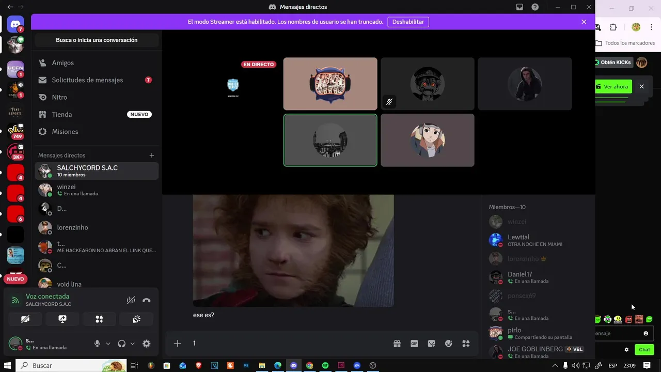Screen dimensions: 661x372
Task: Open browser extensions puzzle icon
Action: pyautogui.click(x=613, y=27)
